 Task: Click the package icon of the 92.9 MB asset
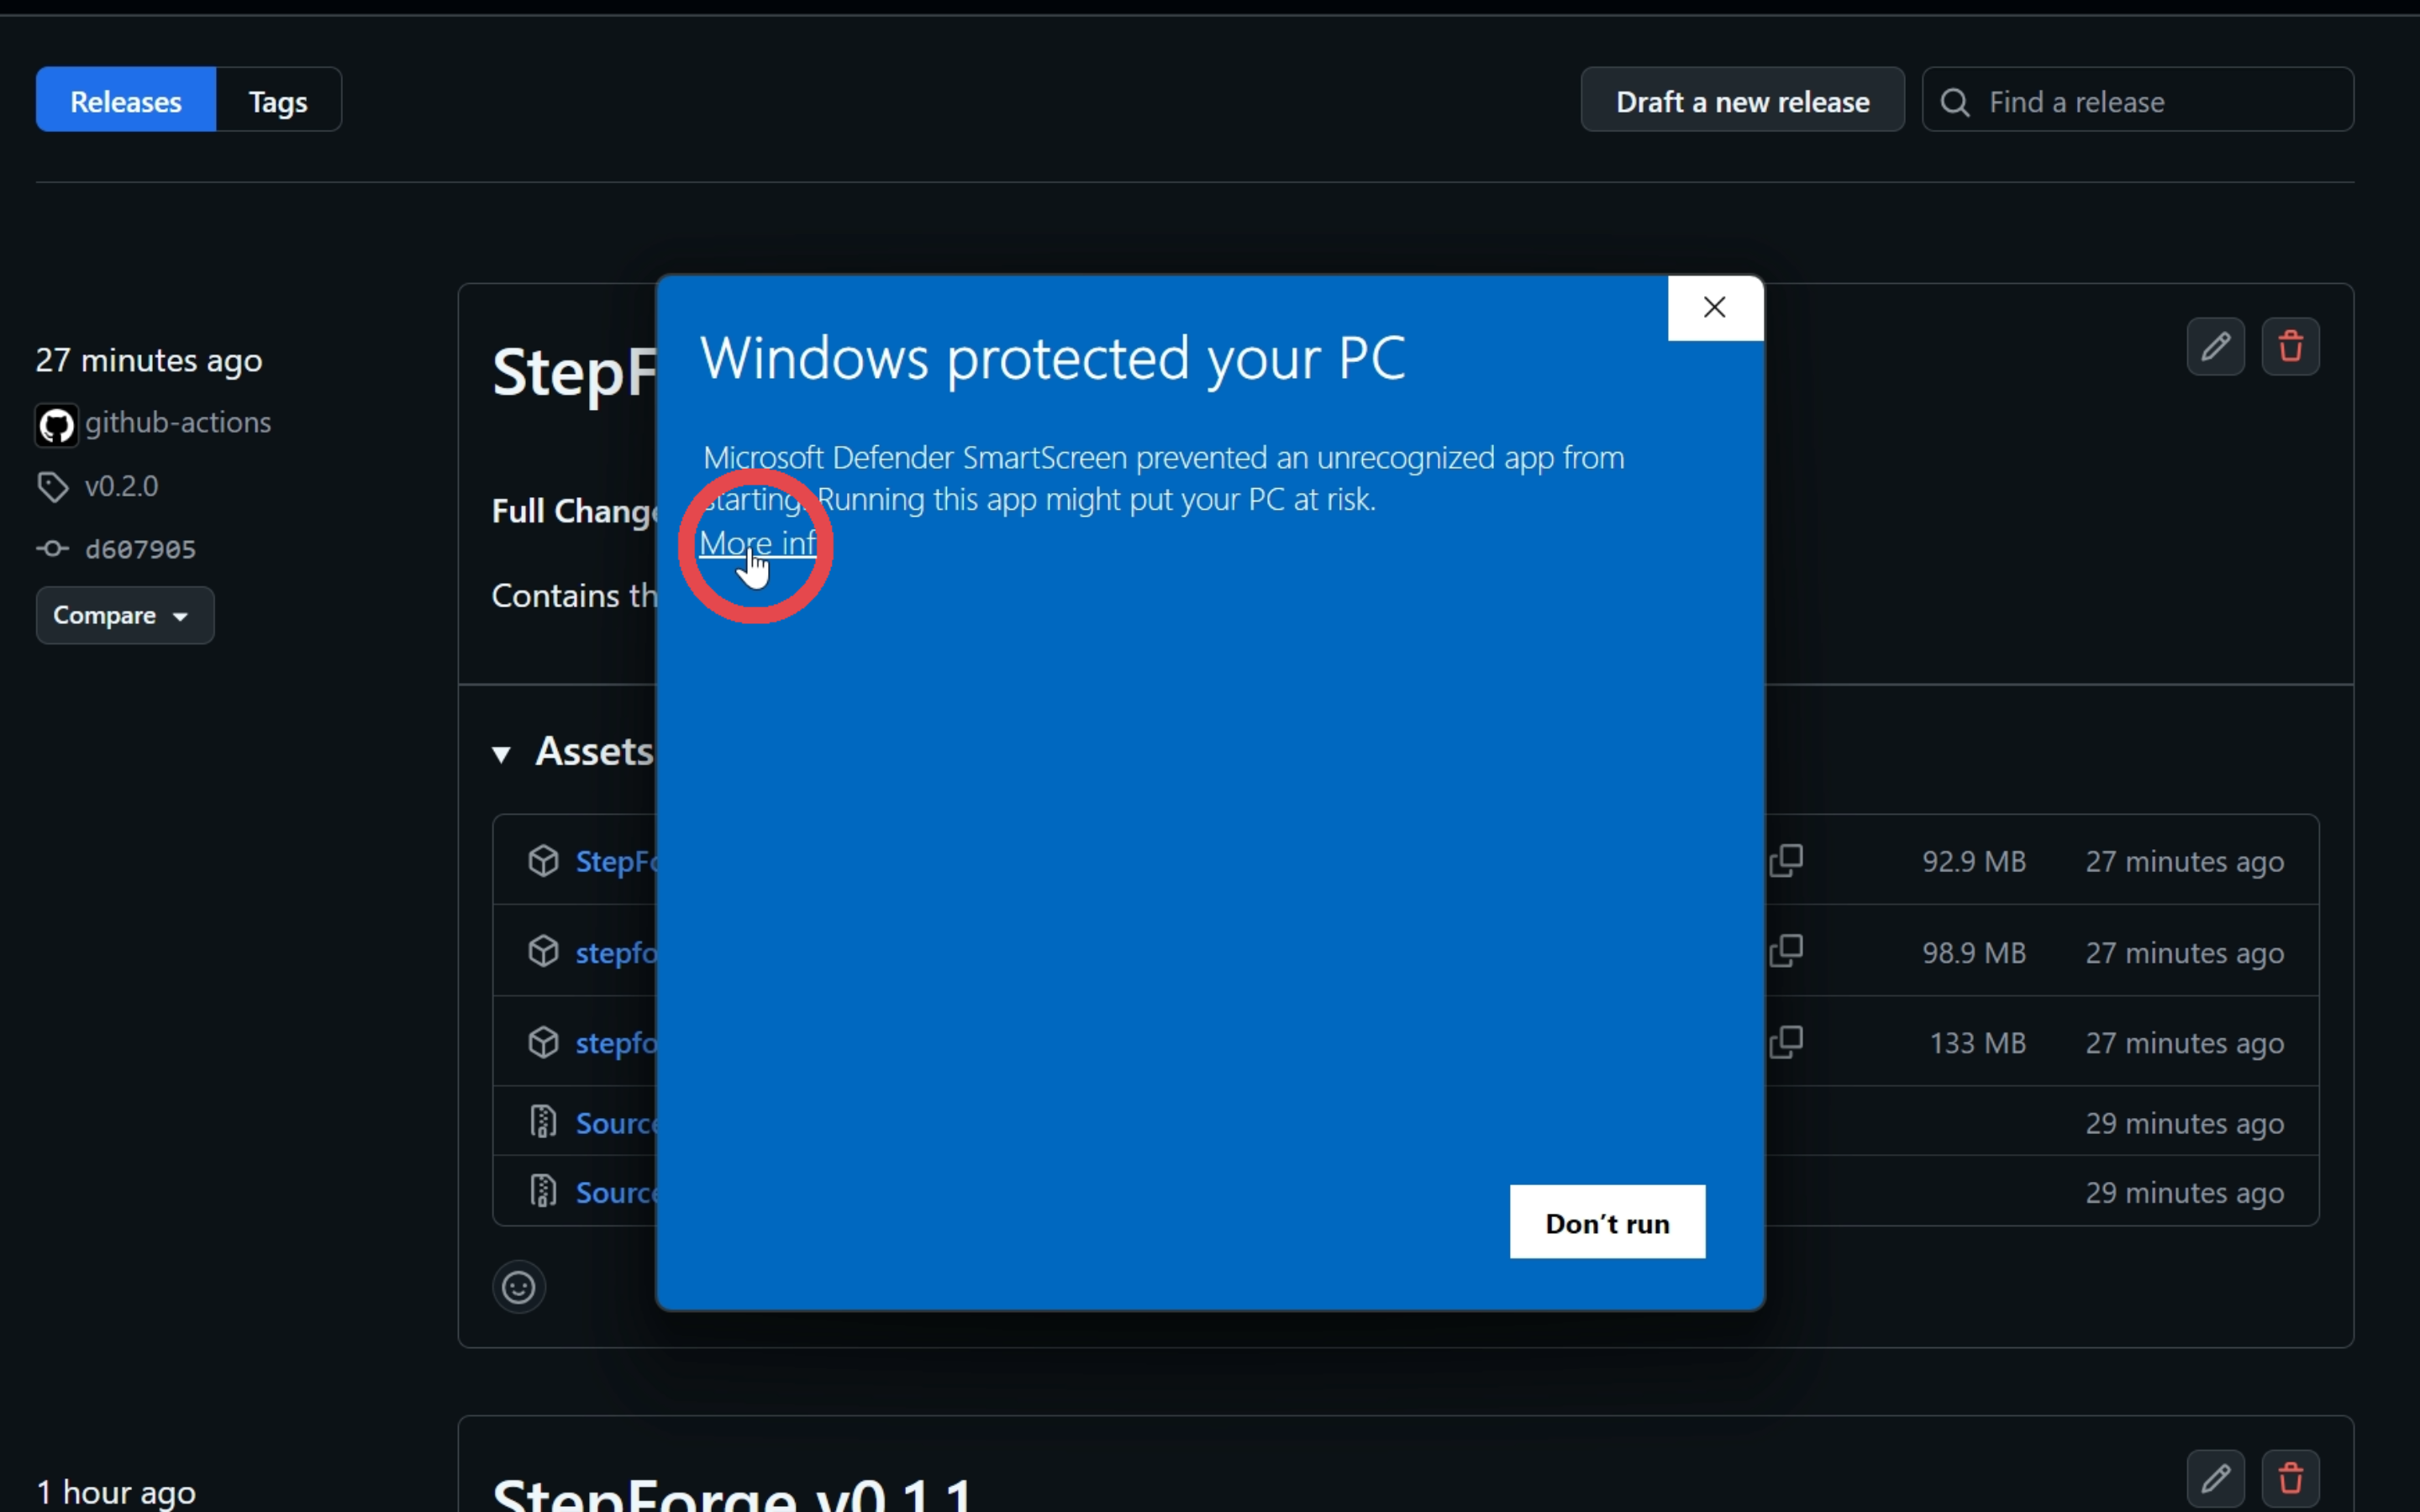(x=543, y=861)
